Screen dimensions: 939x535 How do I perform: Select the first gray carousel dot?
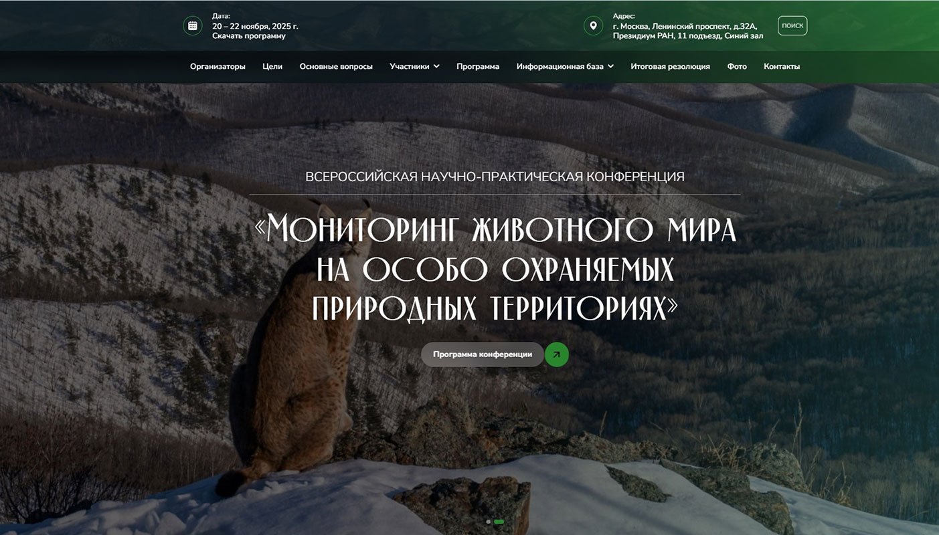489,521
